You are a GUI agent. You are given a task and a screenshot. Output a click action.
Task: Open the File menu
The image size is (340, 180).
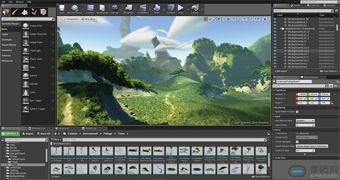tap(3, 2)
